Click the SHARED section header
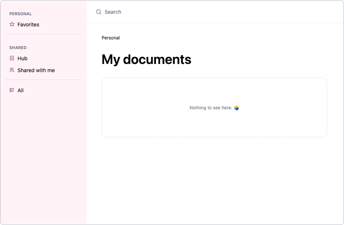This screenshot has width=344, height=225. pos(18,48)
